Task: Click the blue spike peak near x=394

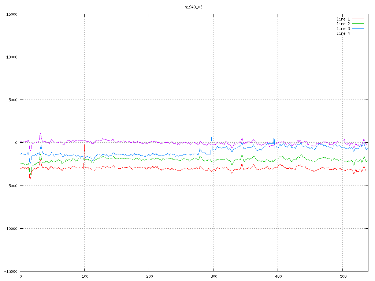Action: click(274, 136)
